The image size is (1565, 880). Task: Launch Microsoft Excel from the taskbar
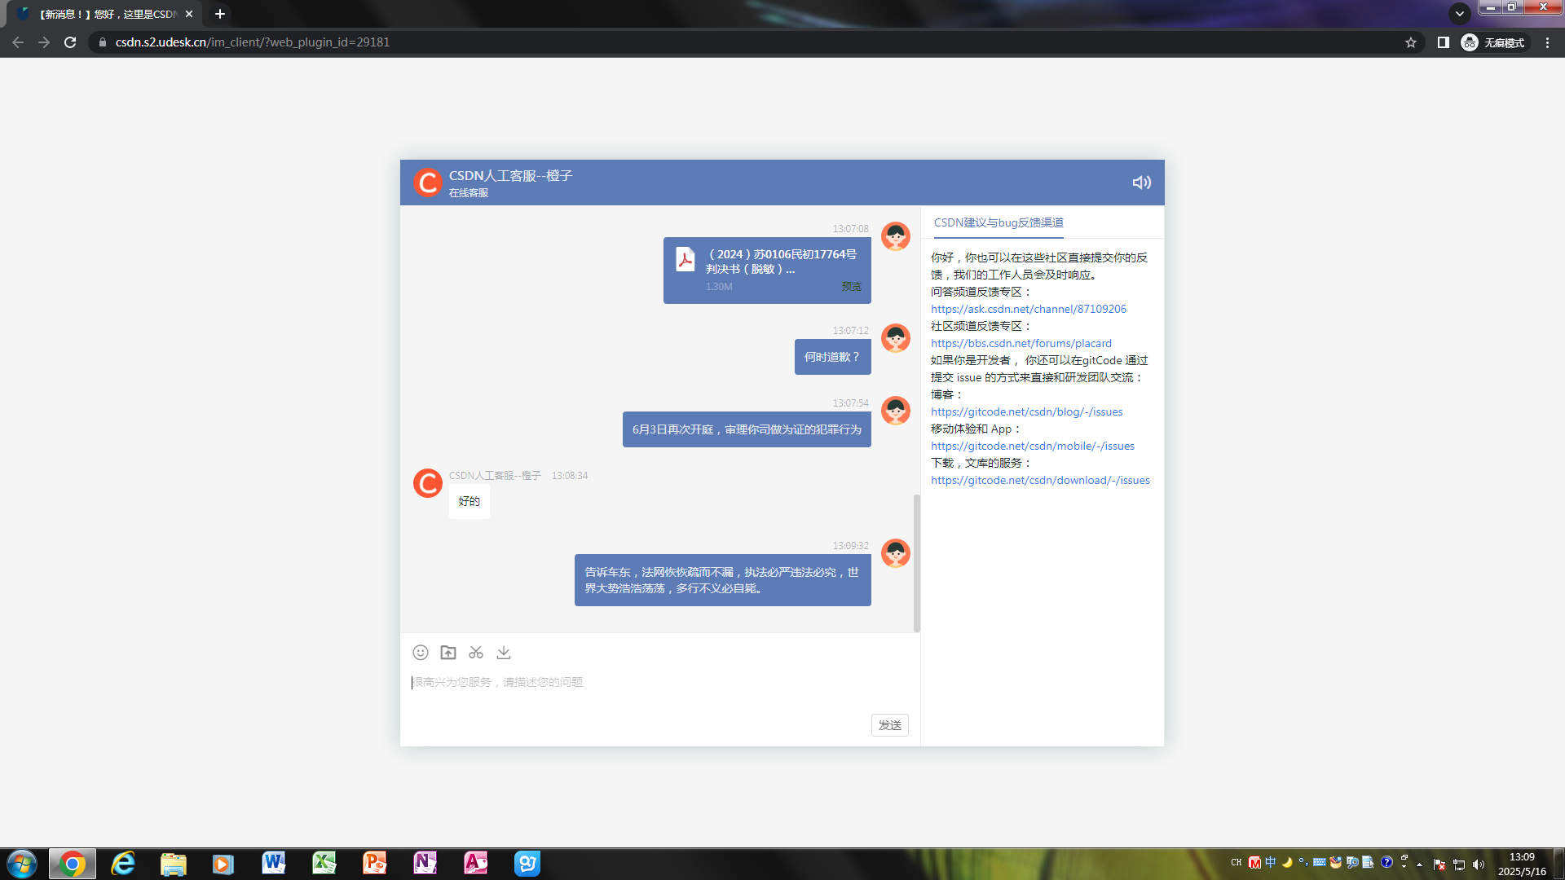click(x=324, y=864)
